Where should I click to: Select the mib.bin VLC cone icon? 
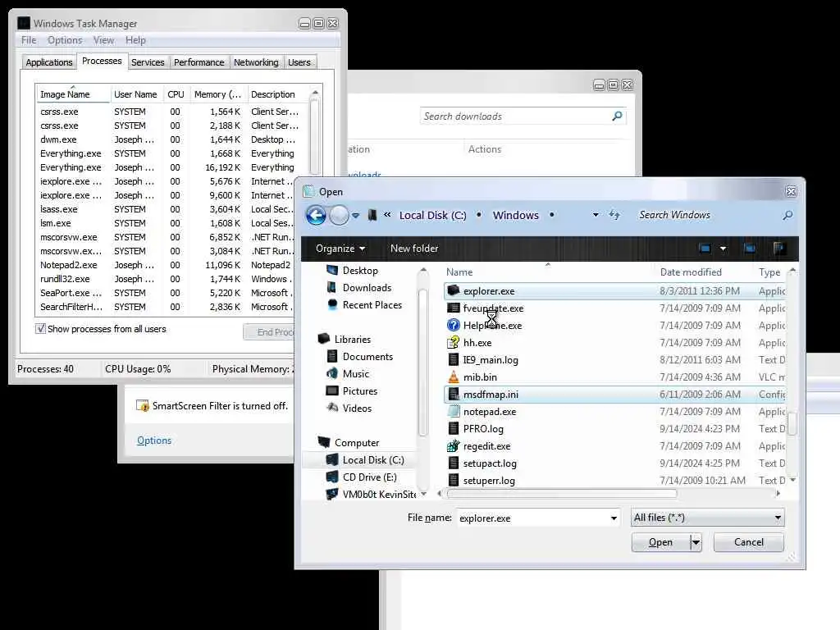[x=454, y=377]
